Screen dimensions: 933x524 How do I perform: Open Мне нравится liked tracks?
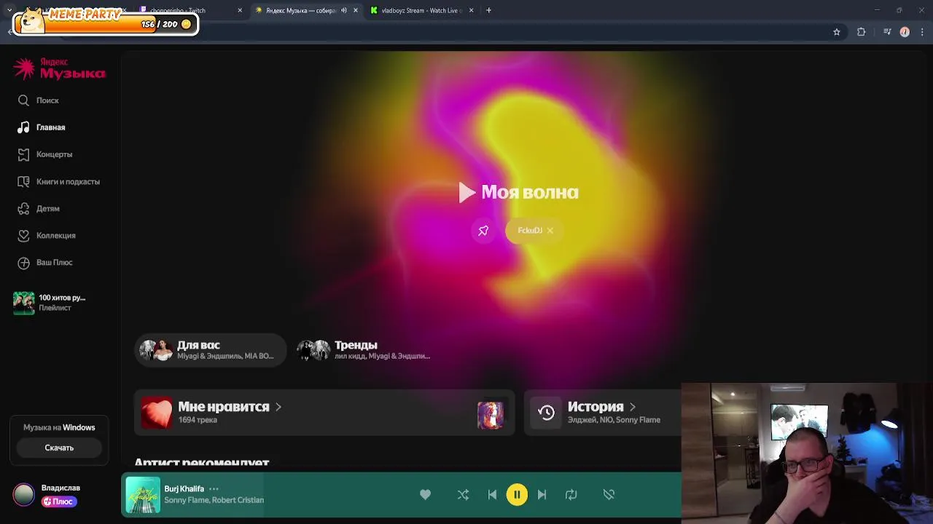[324, 413]
